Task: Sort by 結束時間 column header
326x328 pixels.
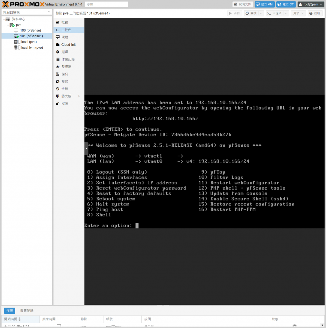Action: 59,319
